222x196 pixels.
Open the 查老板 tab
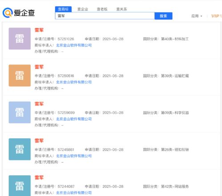(x=102, y=9)
